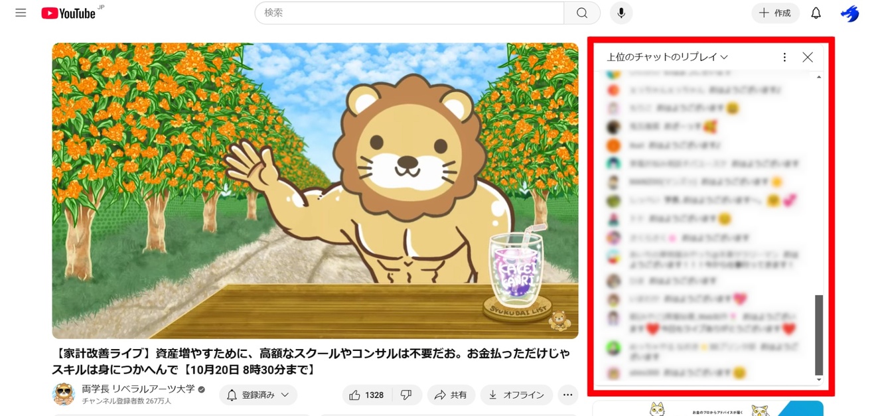This screenshot has width=876, height=416.
Task: Click チャンネル登録者数 267万人 text
Action: click(126, 401)
